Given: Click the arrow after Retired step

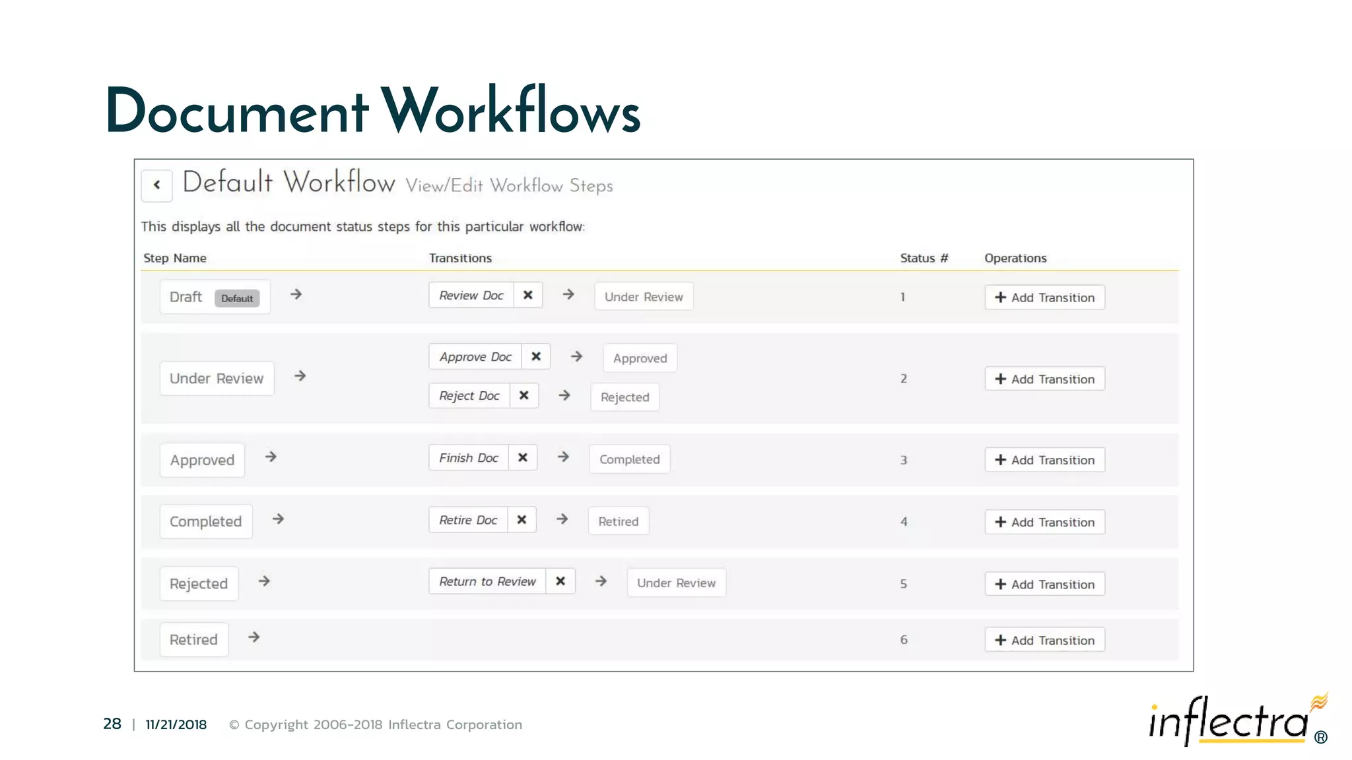Looking at the screenshot, I should point(254,637).
